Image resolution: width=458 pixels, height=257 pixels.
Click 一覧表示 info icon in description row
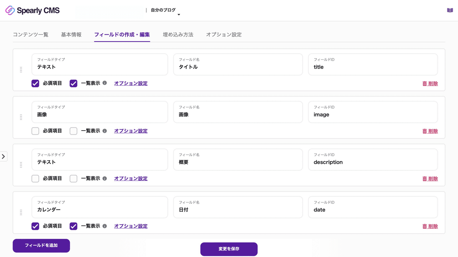point(105,178)
